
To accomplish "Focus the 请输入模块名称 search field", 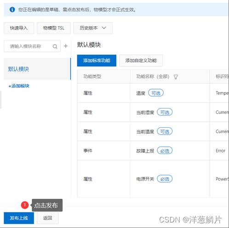I will tap(32, 46).
